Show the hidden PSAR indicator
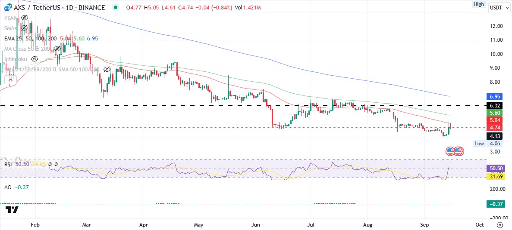 [x=24, y=18]
